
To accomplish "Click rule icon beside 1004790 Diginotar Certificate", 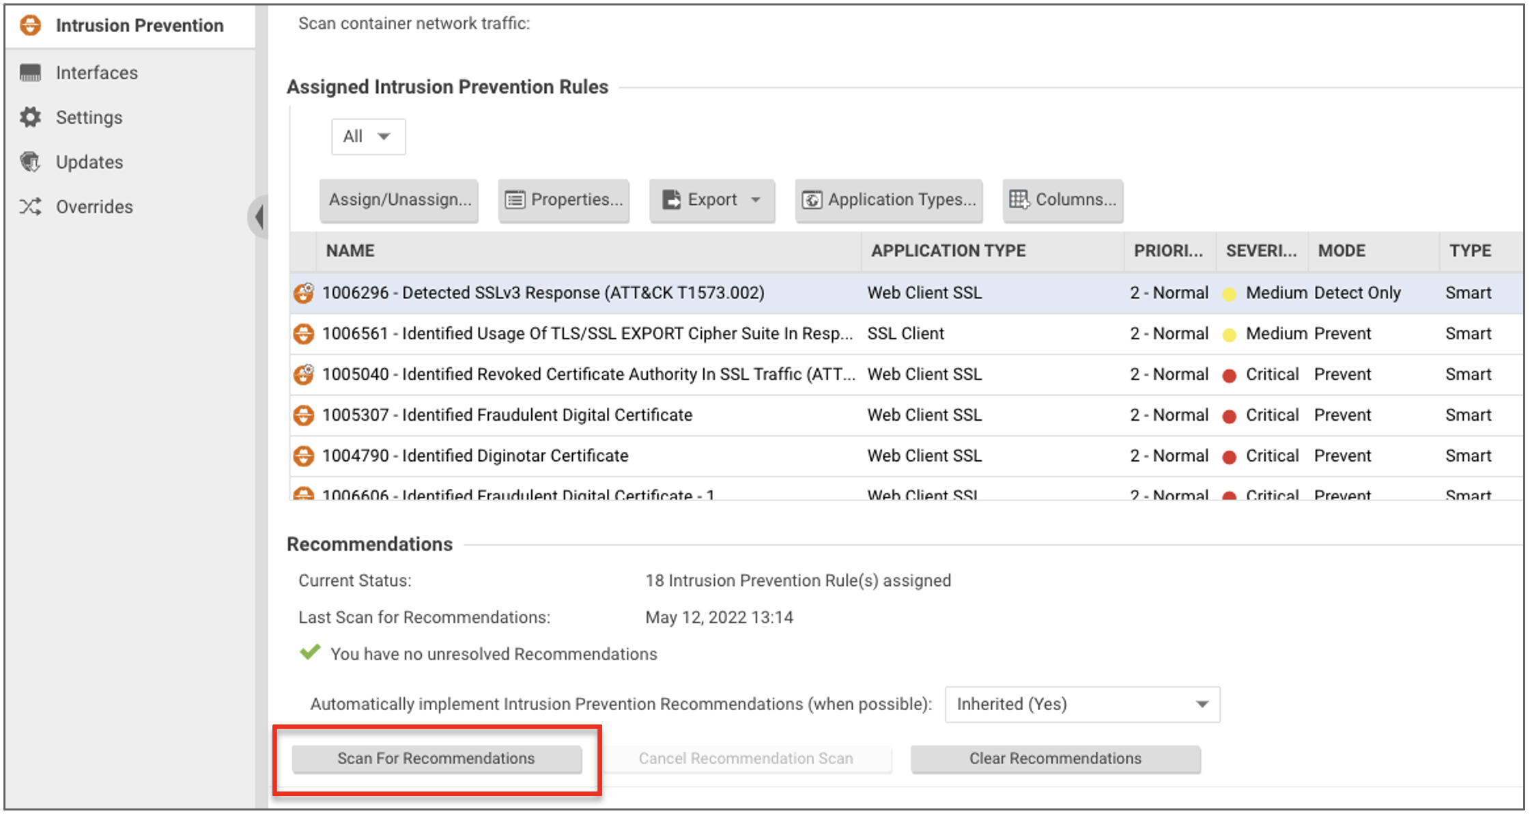I will tap(303, 455).
